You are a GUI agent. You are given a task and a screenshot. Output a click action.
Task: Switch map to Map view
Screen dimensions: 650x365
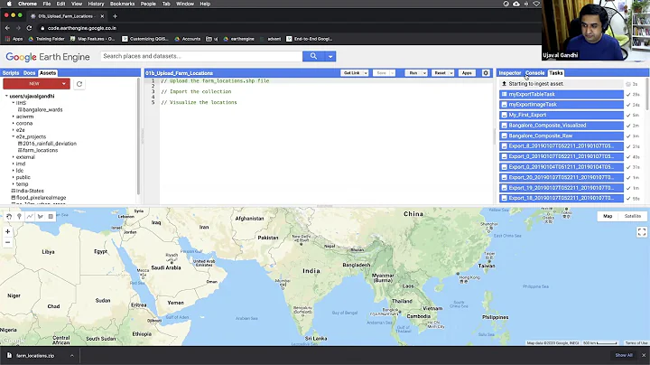coord(608,216)
